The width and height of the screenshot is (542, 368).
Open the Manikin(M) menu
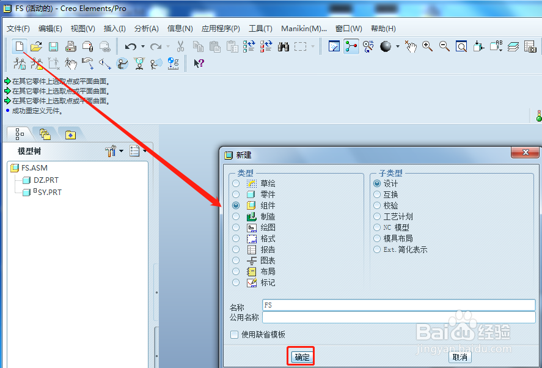(x=304, y=29)
